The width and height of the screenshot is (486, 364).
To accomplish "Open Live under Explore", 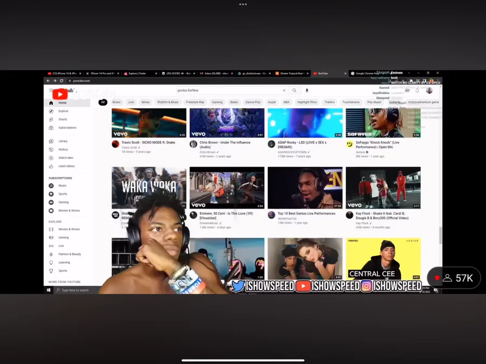I will tap(61, 246).
